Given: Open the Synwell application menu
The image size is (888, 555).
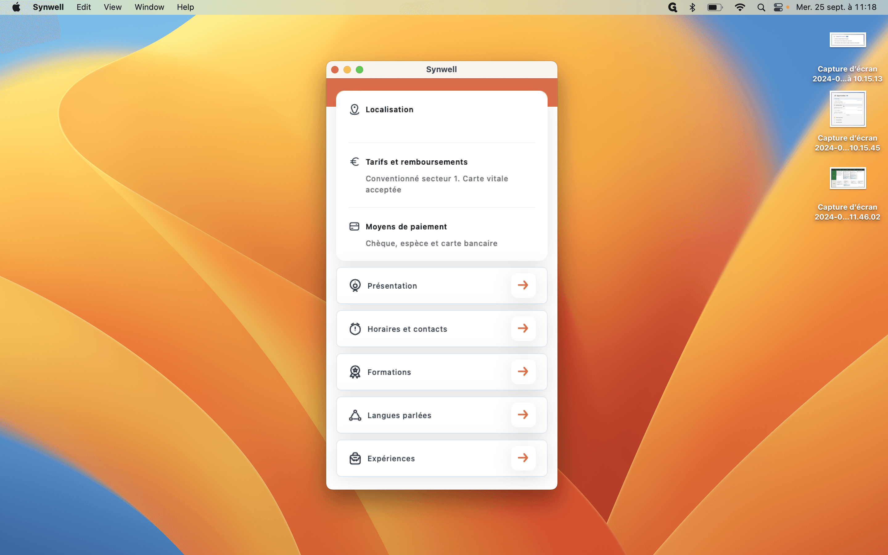Looking at the screenshot, I should click(x=48, y=7).
